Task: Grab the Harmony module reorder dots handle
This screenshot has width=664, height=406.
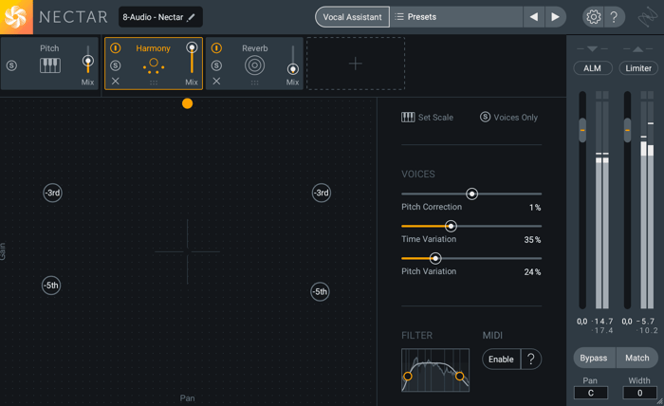Action: (x=154, y=83)
